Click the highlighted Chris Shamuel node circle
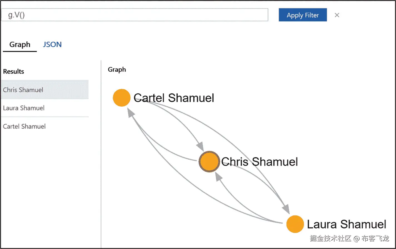The image size is (396, 249). [x=209, y=162]
